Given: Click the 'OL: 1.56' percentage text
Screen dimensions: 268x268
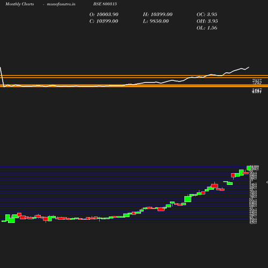Looking at the screenshot, I should point(207,28).
